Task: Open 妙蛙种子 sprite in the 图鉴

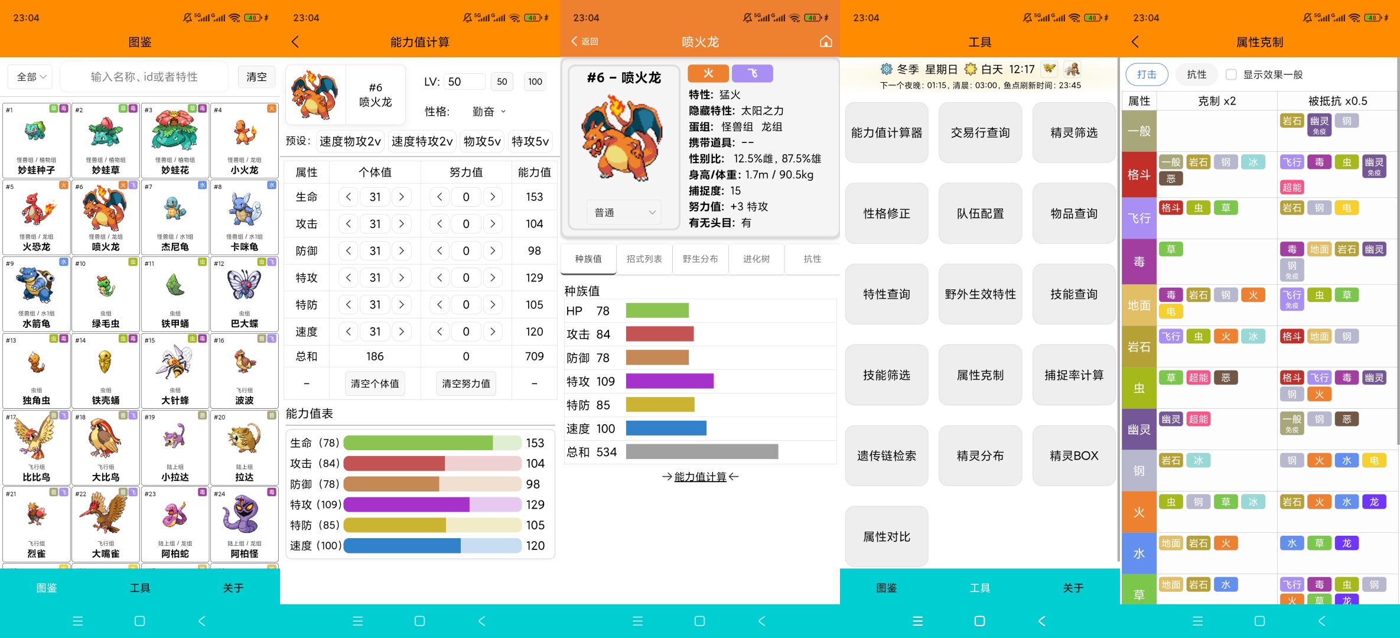Action: (x=36, y=131)
